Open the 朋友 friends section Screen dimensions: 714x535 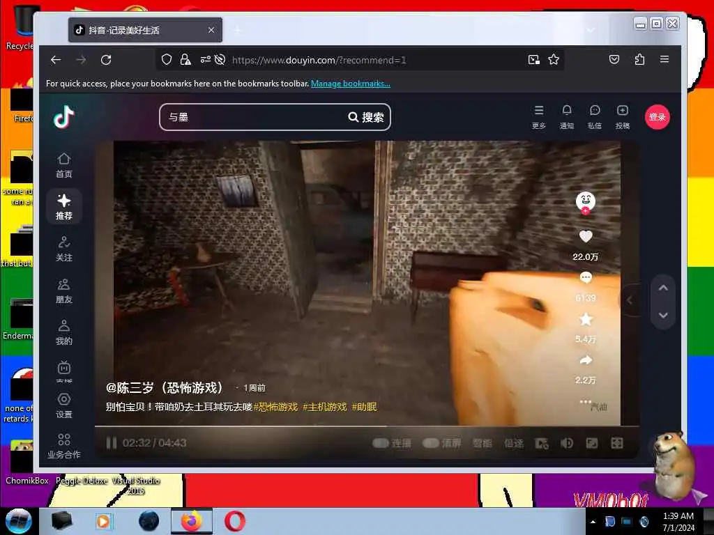coord(63,291)
